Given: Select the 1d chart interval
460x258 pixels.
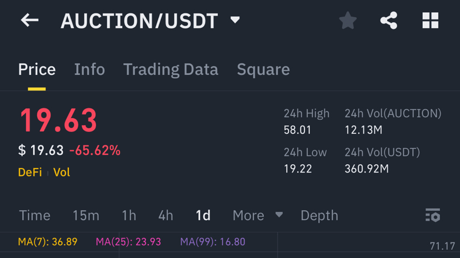Looking at the screenshot, I should 203,215.
